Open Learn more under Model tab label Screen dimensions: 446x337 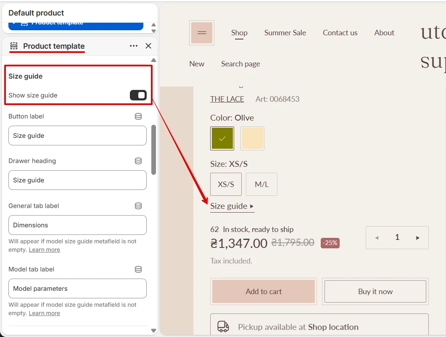[45, 313]
